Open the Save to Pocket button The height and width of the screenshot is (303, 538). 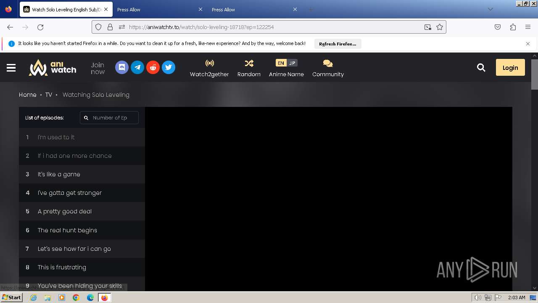(498, 27)
